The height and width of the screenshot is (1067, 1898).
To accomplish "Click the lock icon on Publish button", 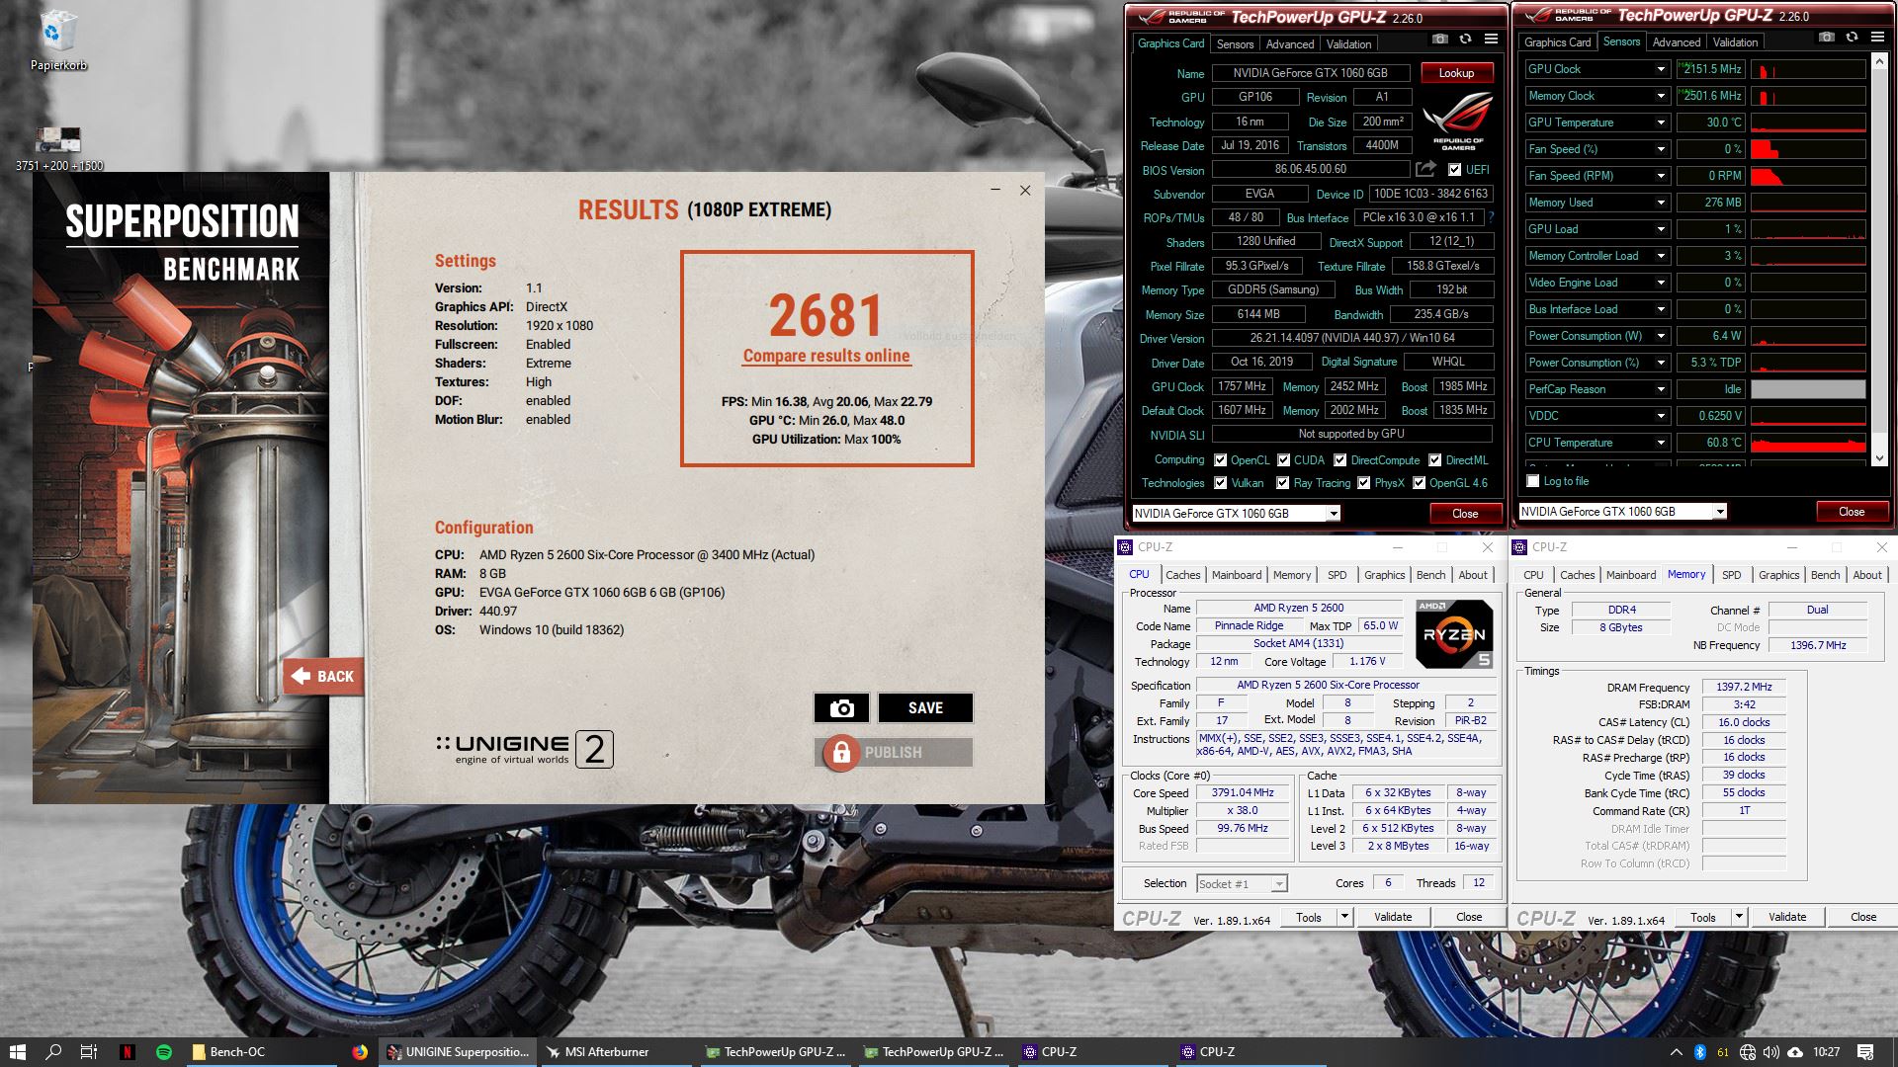I will (x=841, y=753).
